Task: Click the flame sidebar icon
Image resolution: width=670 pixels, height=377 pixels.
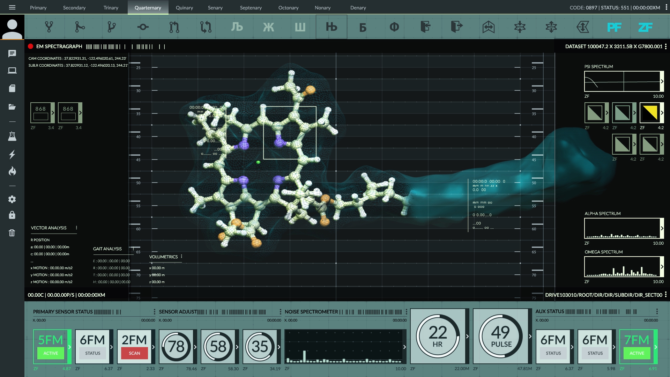Action: tap(12, 171)
